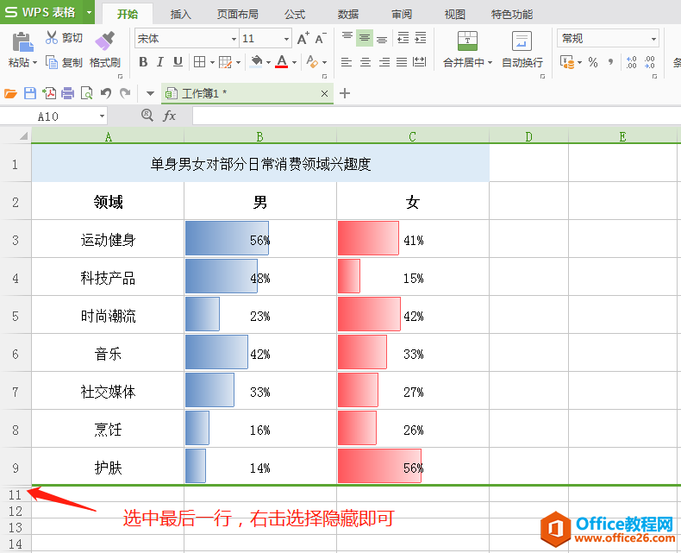
Task: Increase font size with A+ icon
Action: [303, 38]
